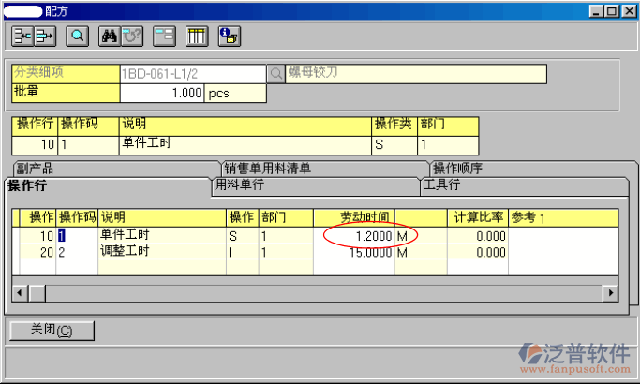This screenshot has width=640, height=384.
Task: Click lookup icon beside 1BD-061-L1/2 field
Action: [276, 72]
